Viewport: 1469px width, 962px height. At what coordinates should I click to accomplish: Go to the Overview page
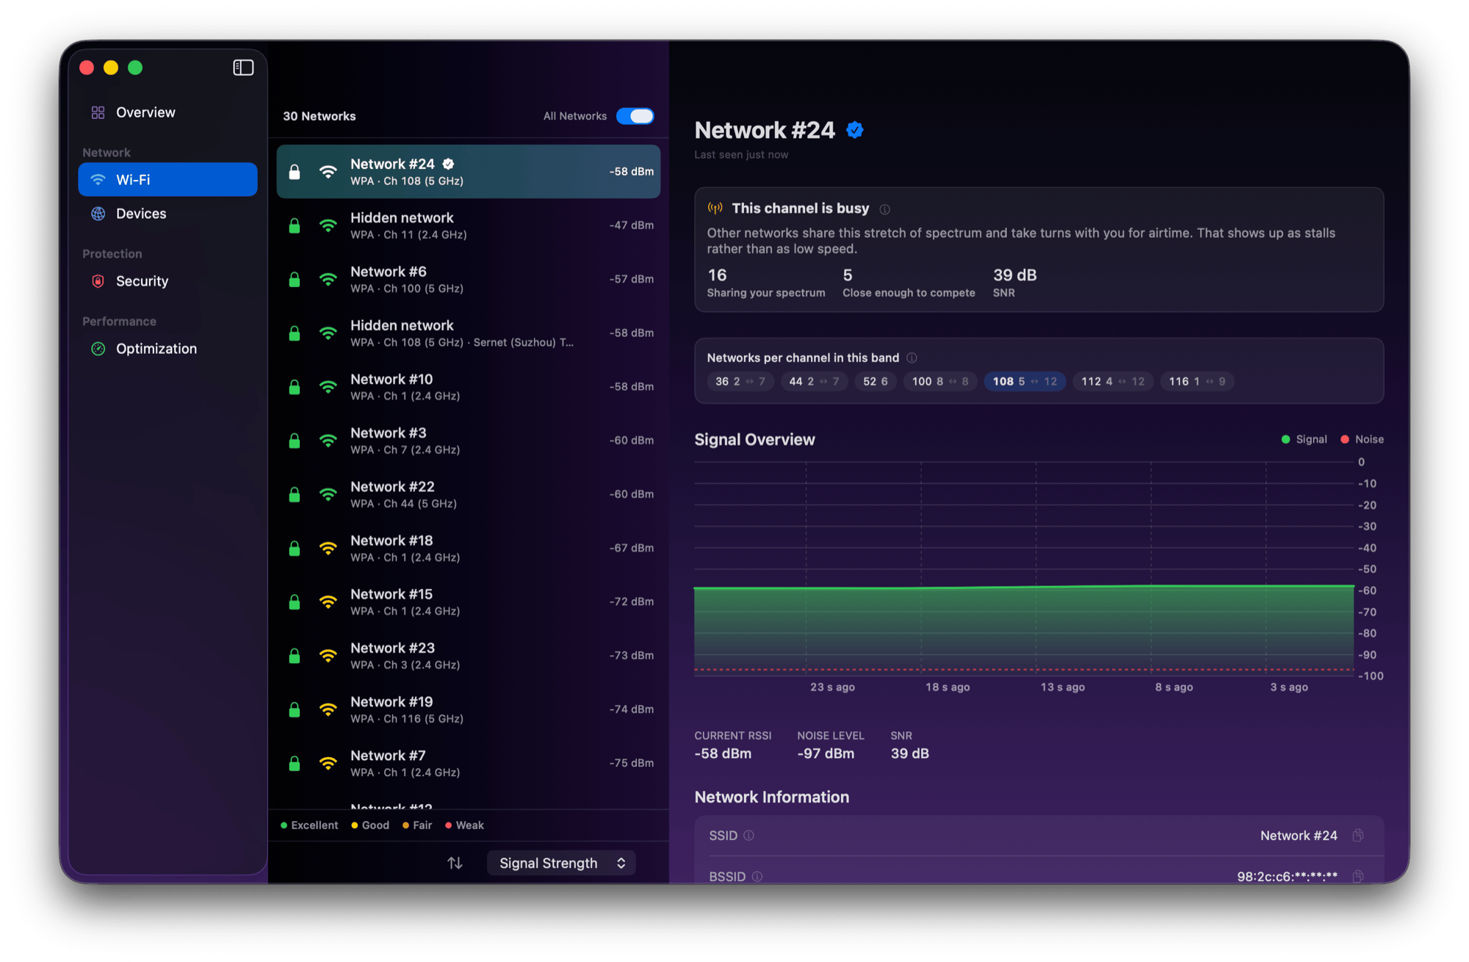coord(167,112)
